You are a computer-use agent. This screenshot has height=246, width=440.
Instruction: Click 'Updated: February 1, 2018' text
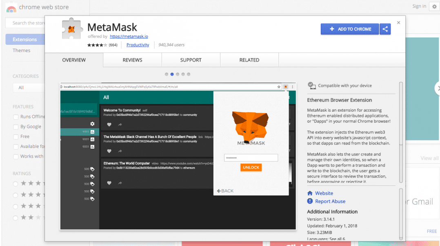click(x=332, y=226)
